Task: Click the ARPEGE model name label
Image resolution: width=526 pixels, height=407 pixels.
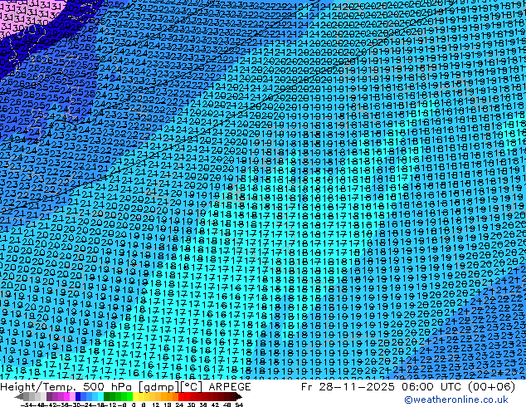Action: tap(230, 387)
